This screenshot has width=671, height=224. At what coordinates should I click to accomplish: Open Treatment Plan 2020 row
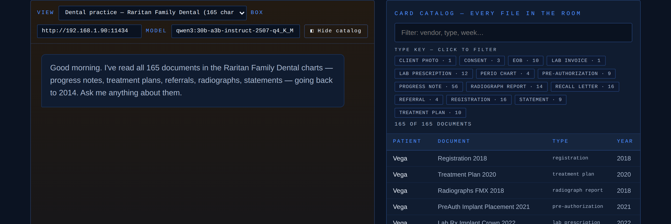click(513, 175)
